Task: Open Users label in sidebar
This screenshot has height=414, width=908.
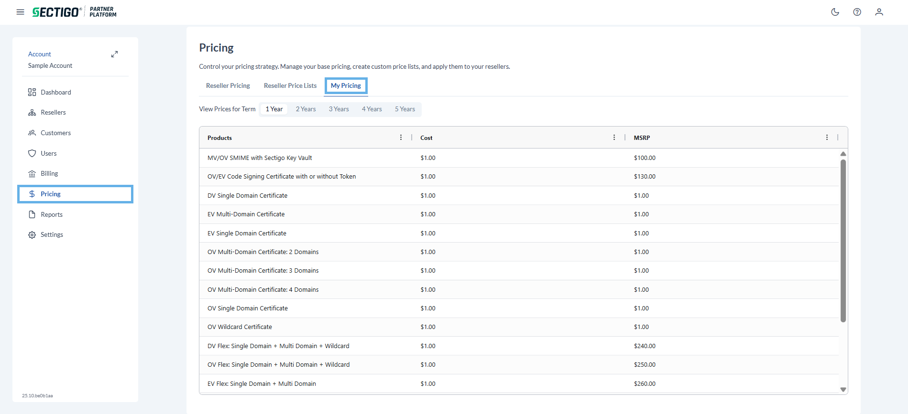Action: 49,153
